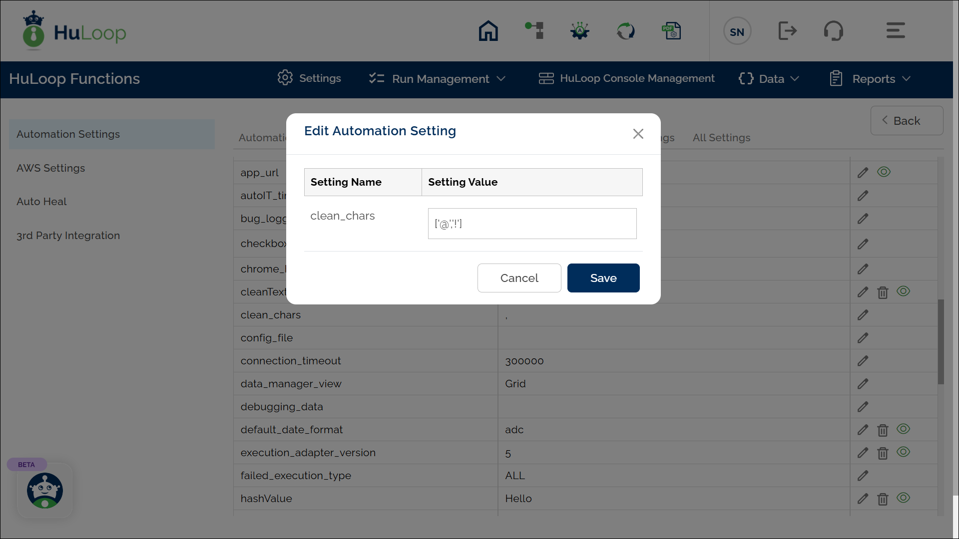
Task: Switch to the All Settings tab
Action: click(721, 138)
